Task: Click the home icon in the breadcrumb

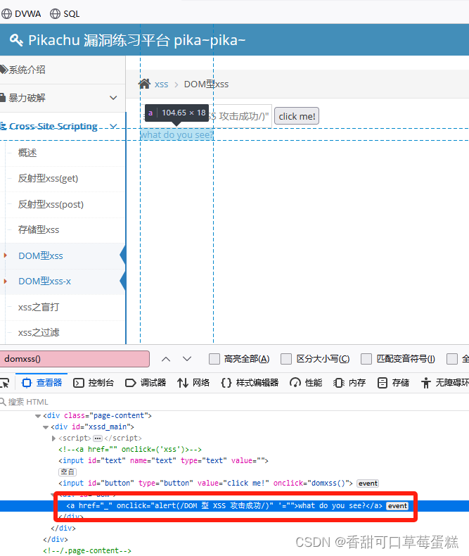Action: pyautogui.click(x=145, y=84)
